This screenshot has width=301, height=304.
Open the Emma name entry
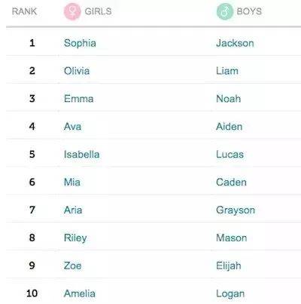(78, 99)
